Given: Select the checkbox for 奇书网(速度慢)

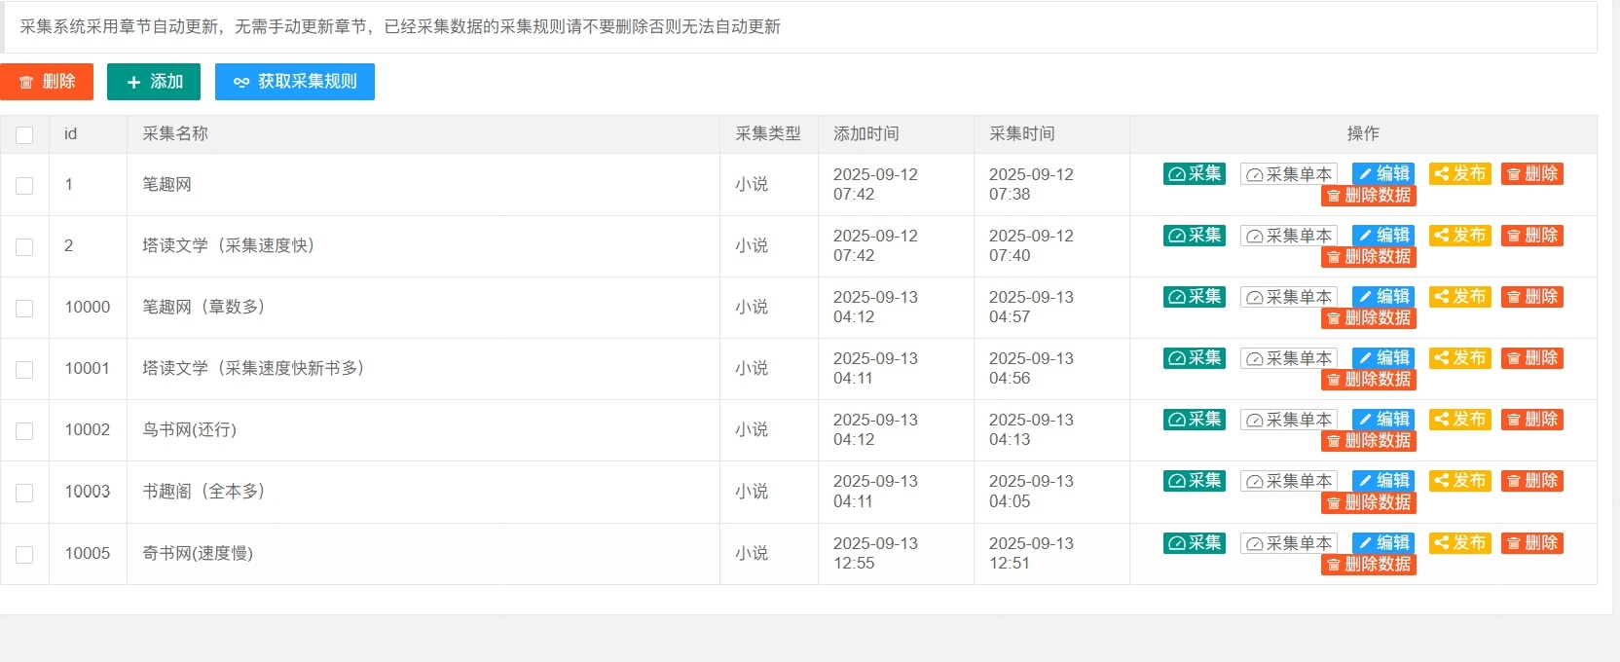Looking at the screenshot, I should click(x=24, y=555).
